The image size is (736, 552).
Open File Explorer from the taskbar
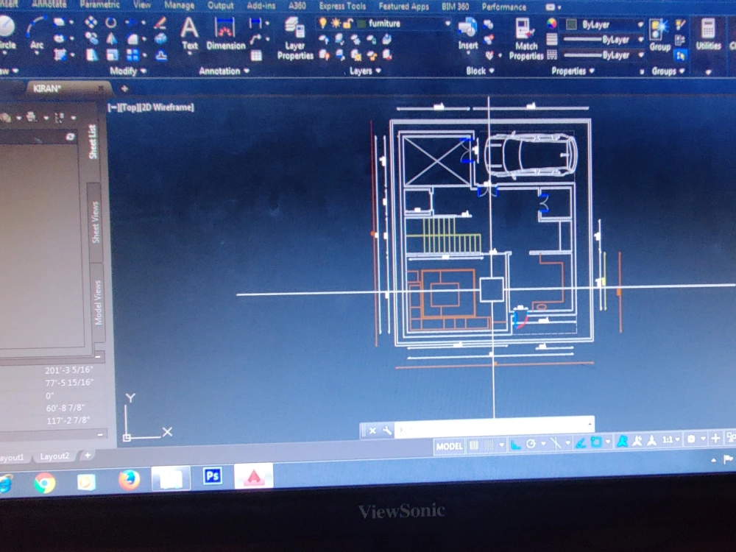click(171, 479)
